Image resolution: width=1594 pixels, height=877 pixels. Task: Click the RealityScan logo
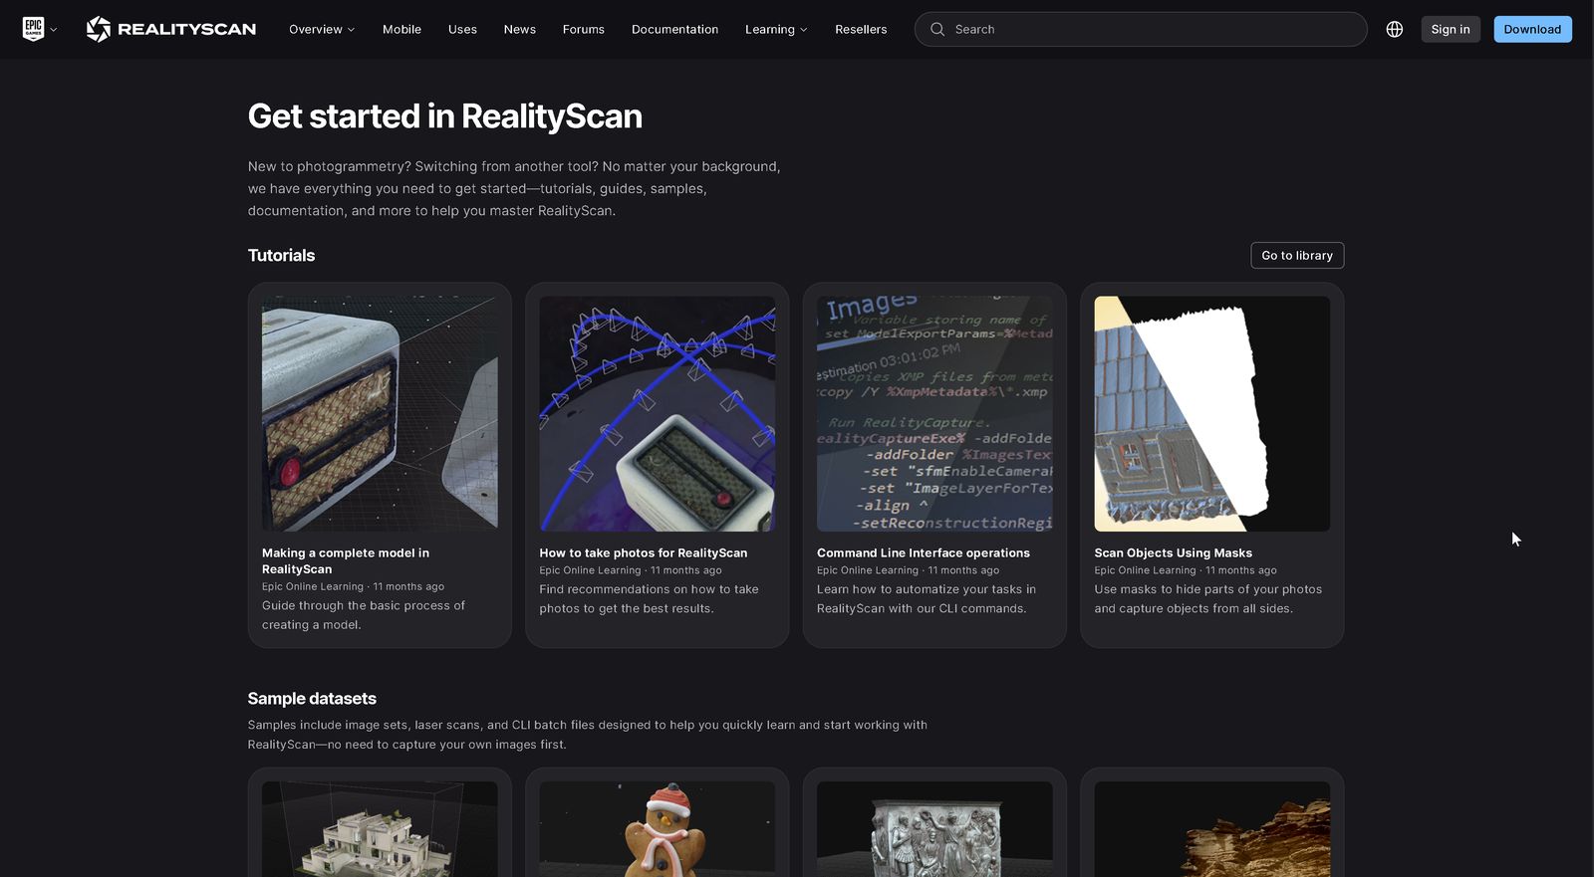tap(171, 29)
